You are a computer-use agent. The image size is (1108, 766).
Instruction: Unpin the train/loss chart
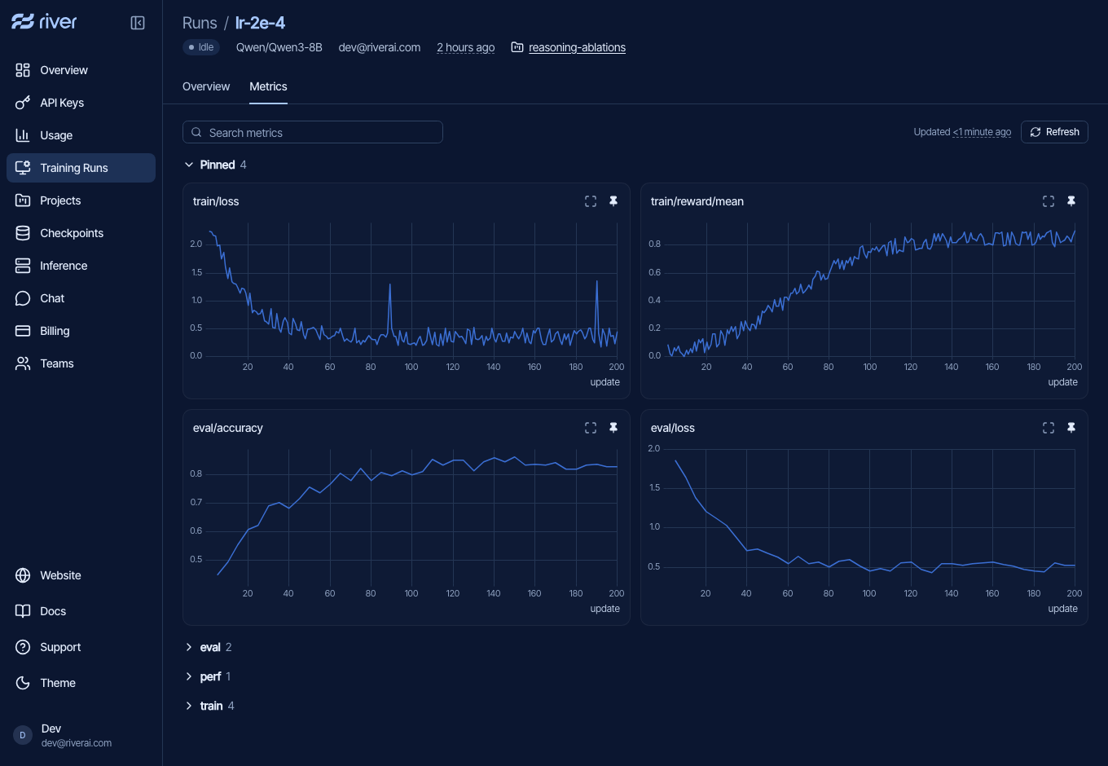[613, 201]
